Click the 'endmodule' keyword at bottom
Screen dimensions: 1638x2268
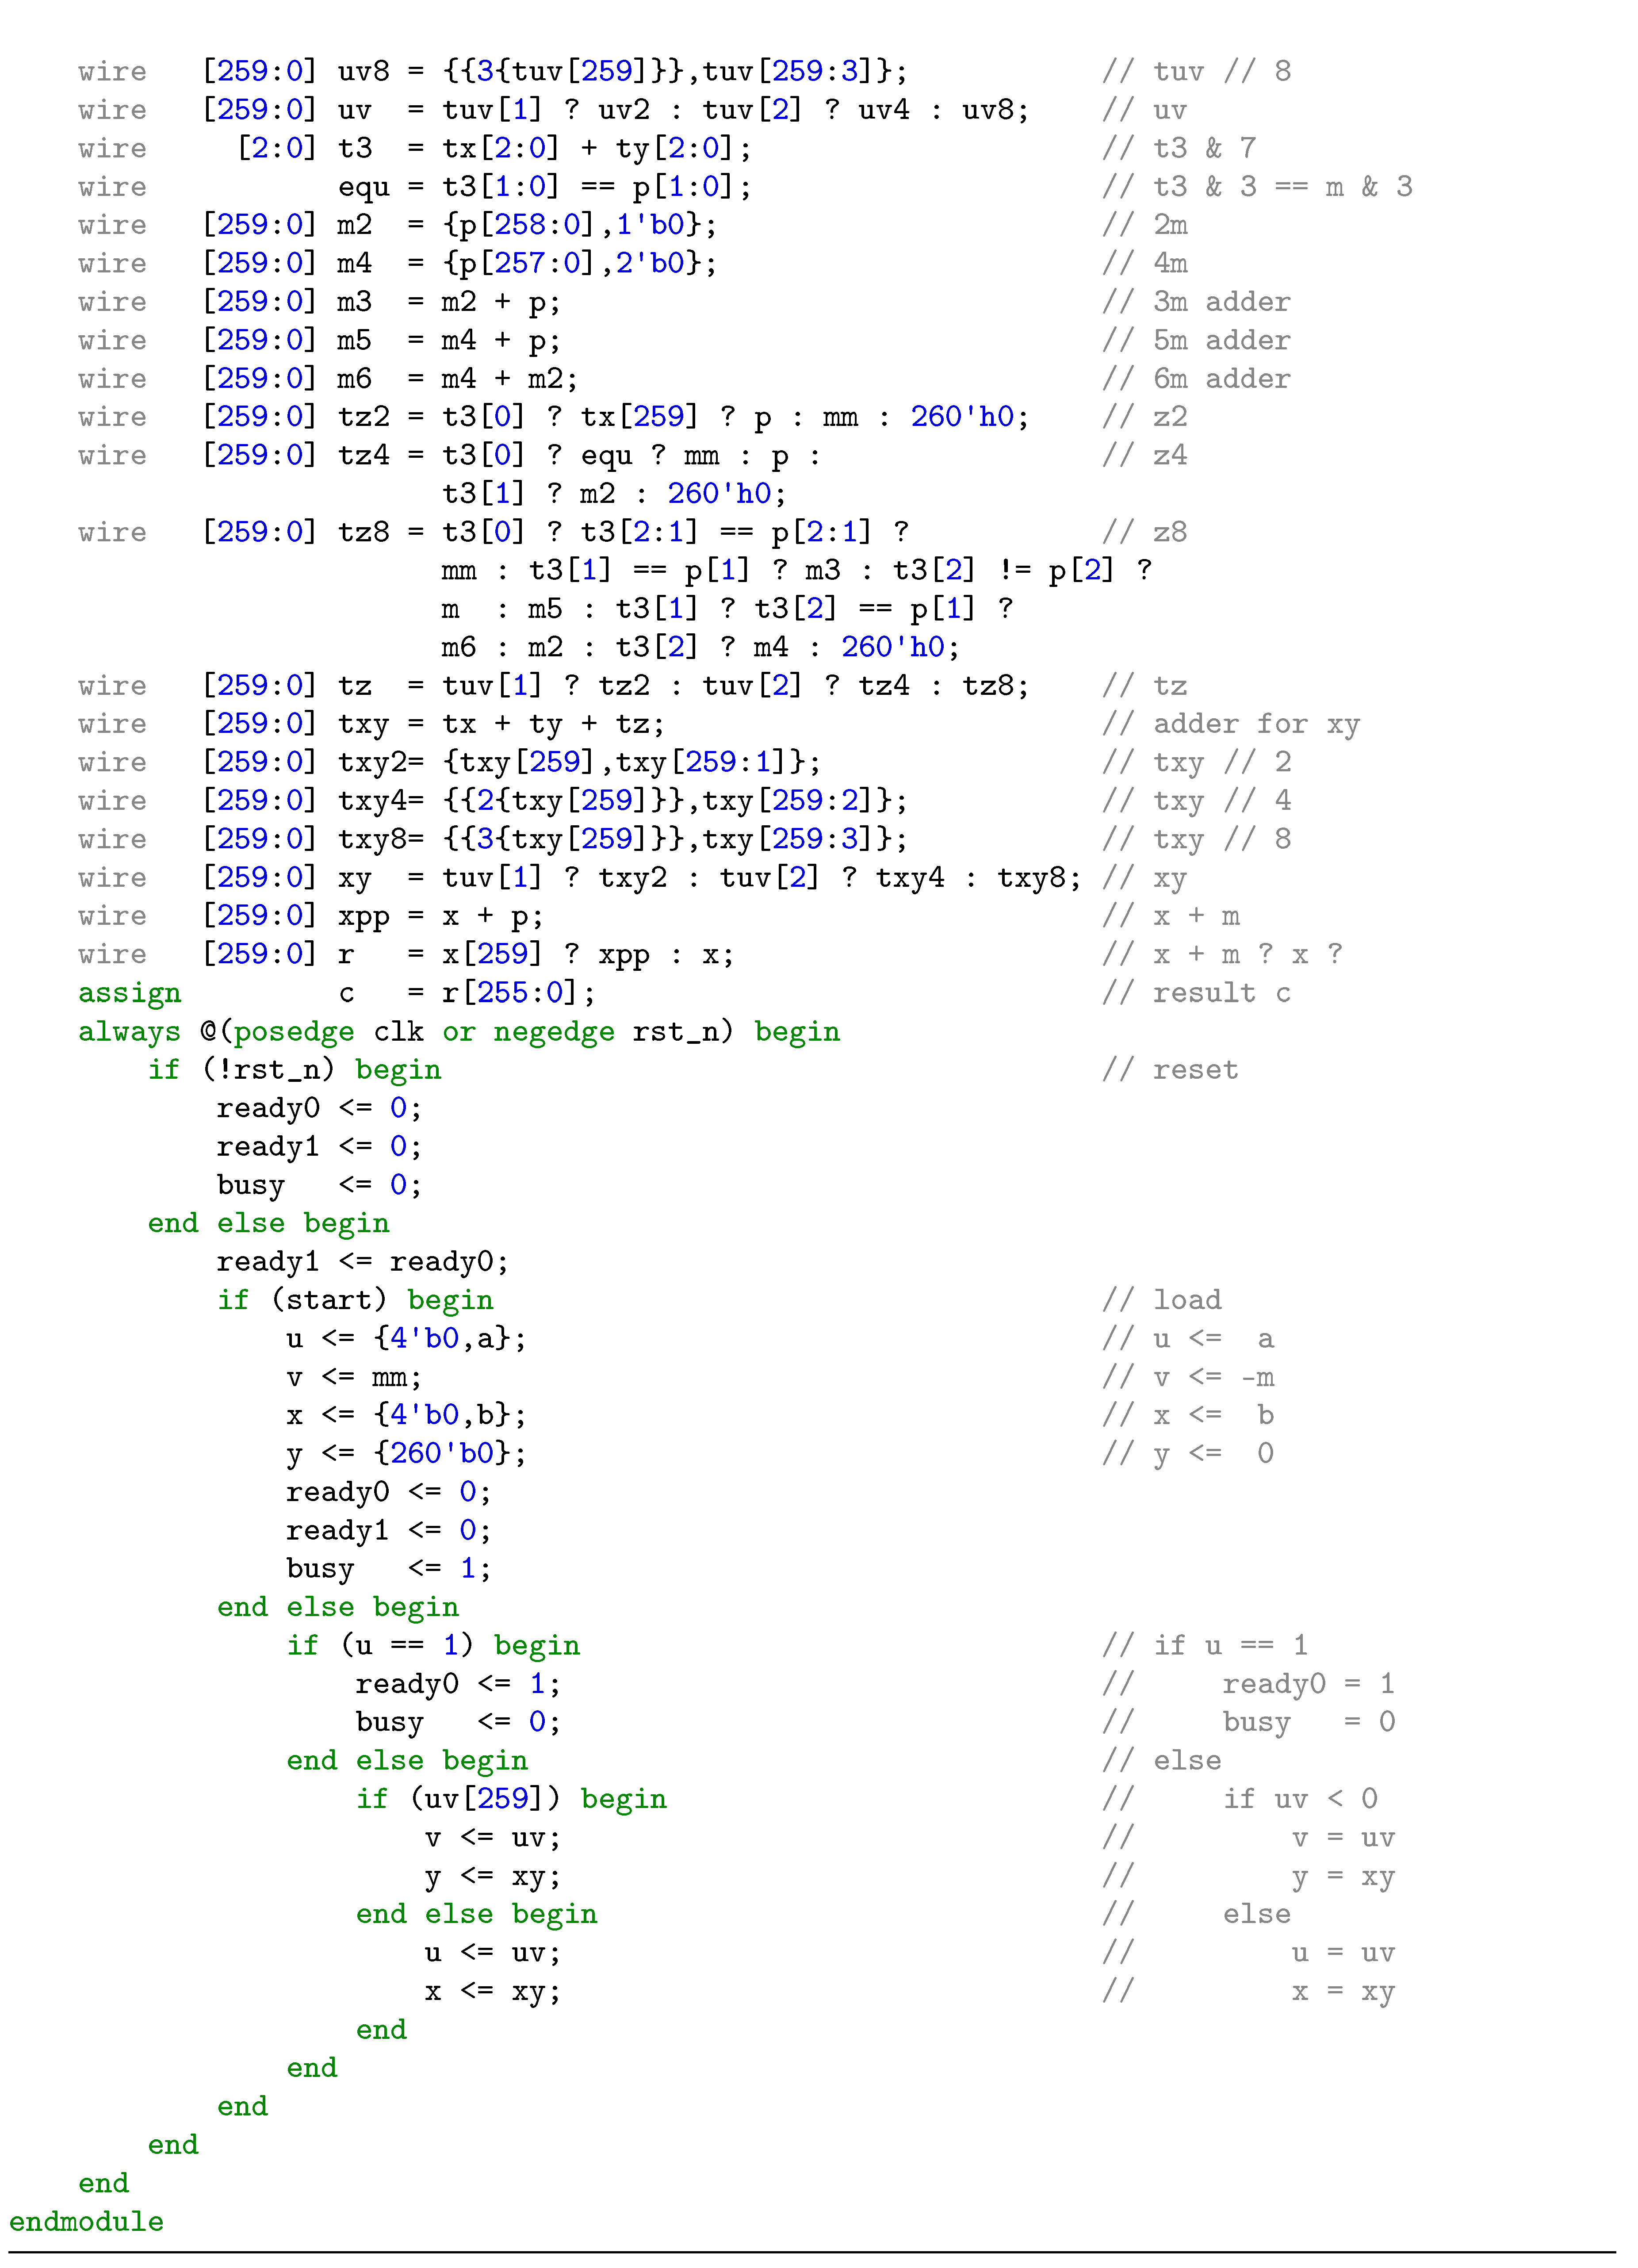click(x=86, y=2221)
